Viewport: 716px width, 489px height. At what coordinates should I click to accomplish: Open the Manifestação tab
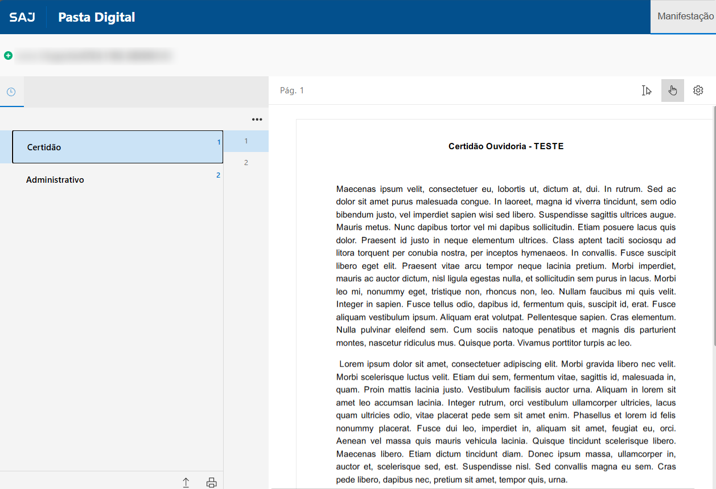click(684, 17)
